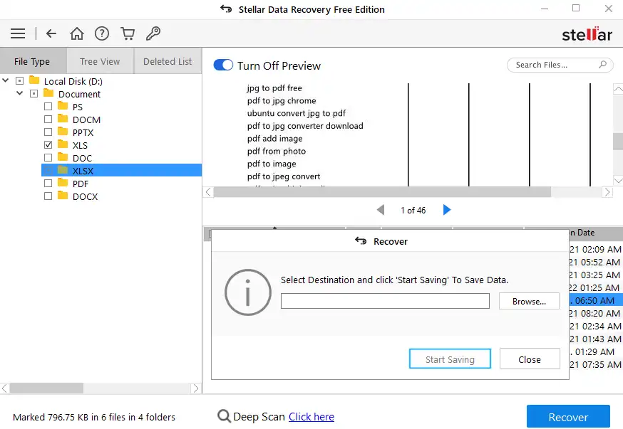
Task: Click the 06:50 AM highlighted row
Action: pos(594,300)
